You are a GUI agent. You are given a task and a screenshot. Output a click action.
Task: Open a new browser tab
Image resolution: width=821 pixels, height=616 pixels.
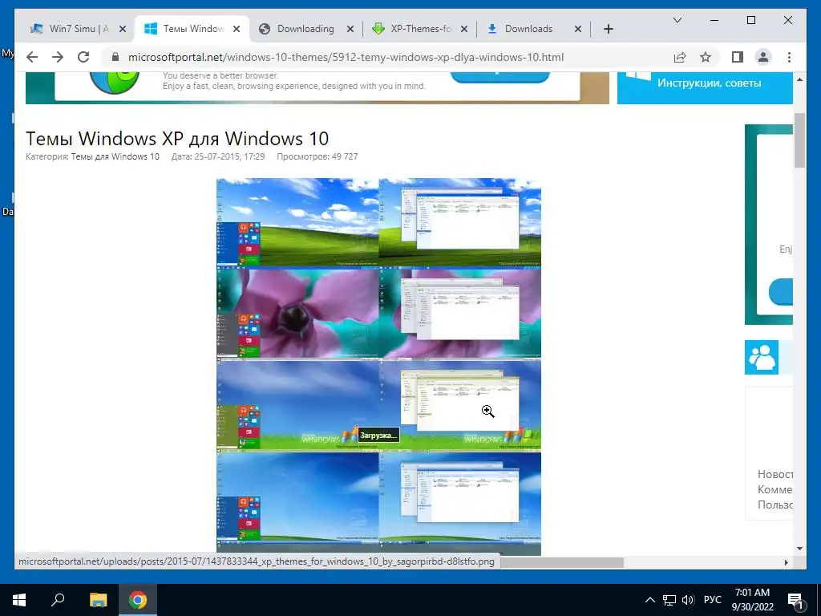tap(608, 29)
